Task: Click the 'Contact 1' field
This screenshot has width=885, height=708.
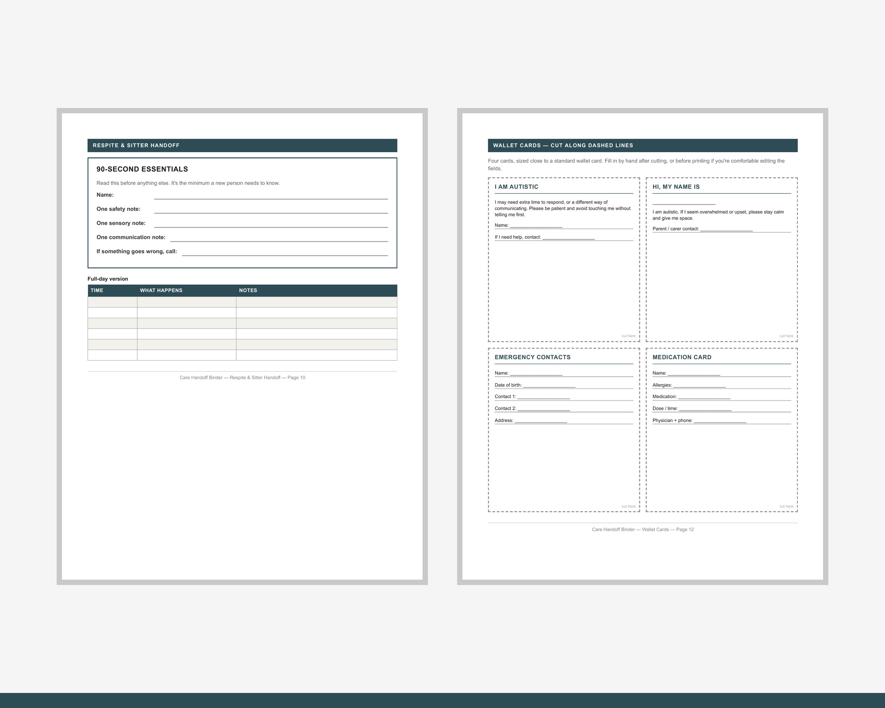Action: [x=564, y=396]
